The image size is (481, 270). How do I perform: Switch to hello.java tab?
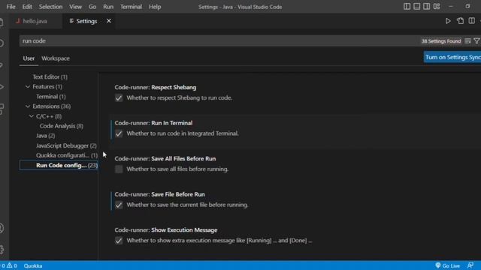coord(35,21)
